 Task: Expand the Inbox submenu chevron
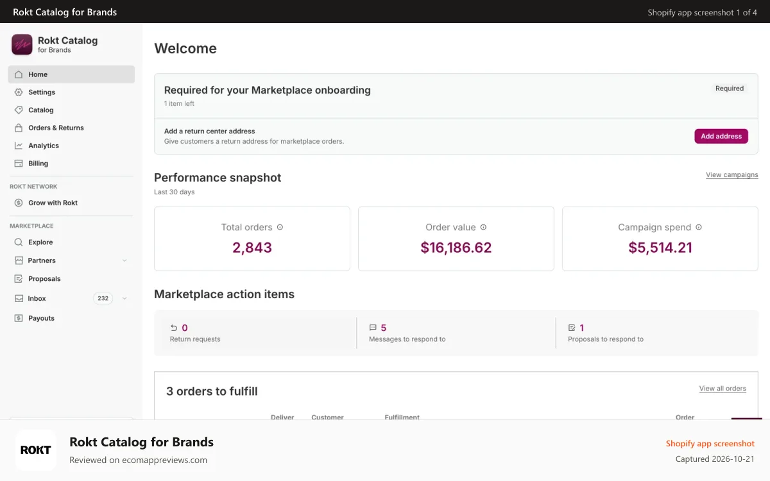tap(124, 298)
